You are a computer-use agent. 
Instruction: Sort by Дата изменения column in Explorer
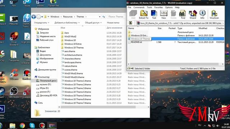click(x=114, y=28)
